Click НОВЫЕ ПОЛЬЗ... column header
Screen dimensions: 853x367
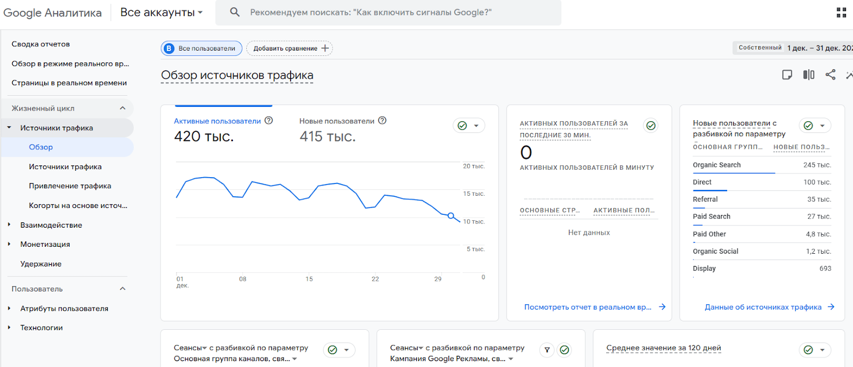coord(802,147)
